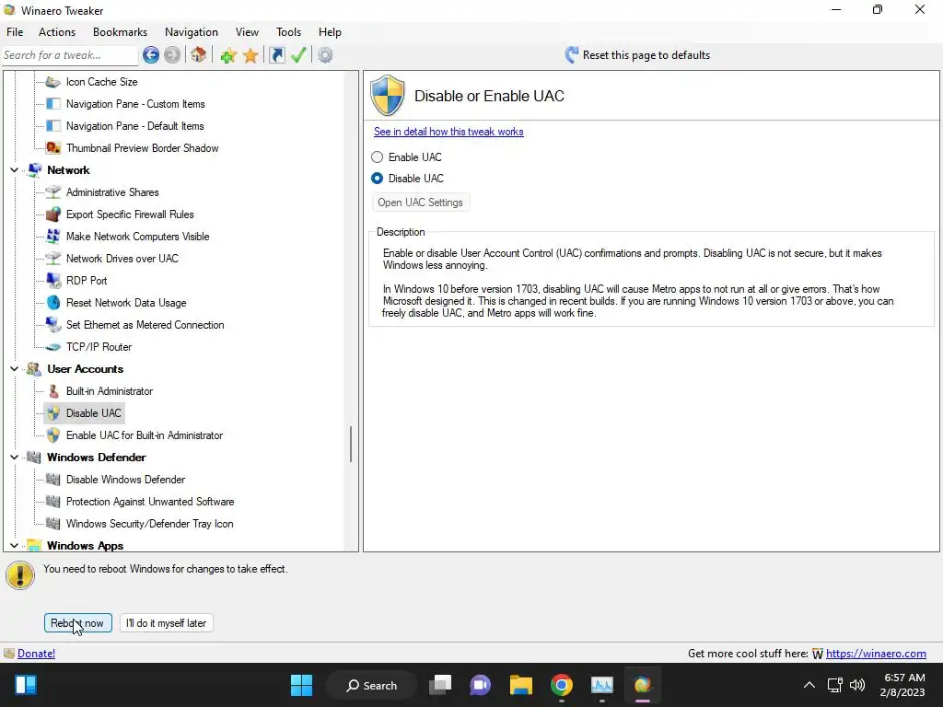Open the Actions menu
This screenshot has height=707, width=943.
pos(57,32)
